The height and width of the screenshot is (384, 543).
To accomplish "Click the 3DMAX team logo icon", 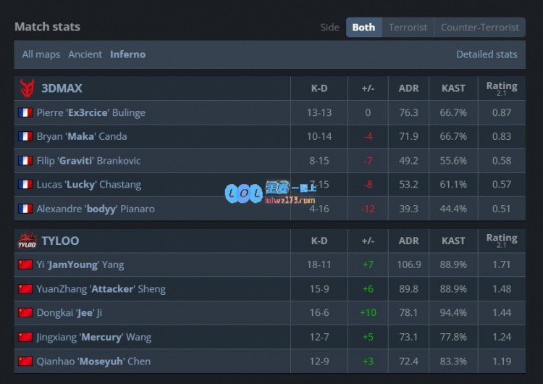I will (27, 88).
